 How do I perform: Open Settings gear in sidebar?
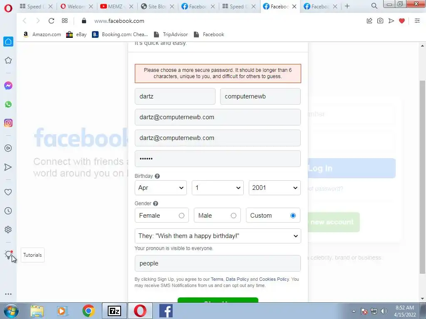tap(8, 229)
